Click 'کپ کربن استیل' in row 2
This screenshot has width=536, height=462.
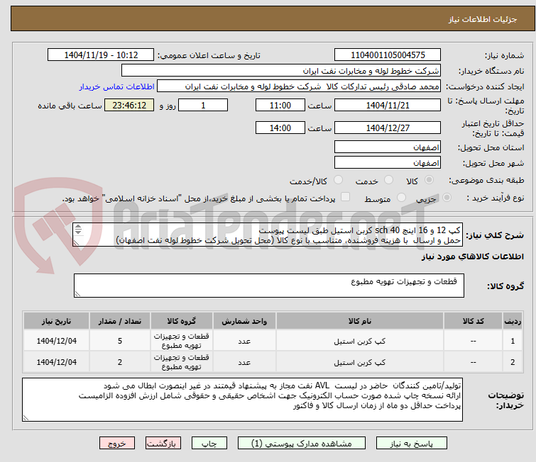point(360,362)
